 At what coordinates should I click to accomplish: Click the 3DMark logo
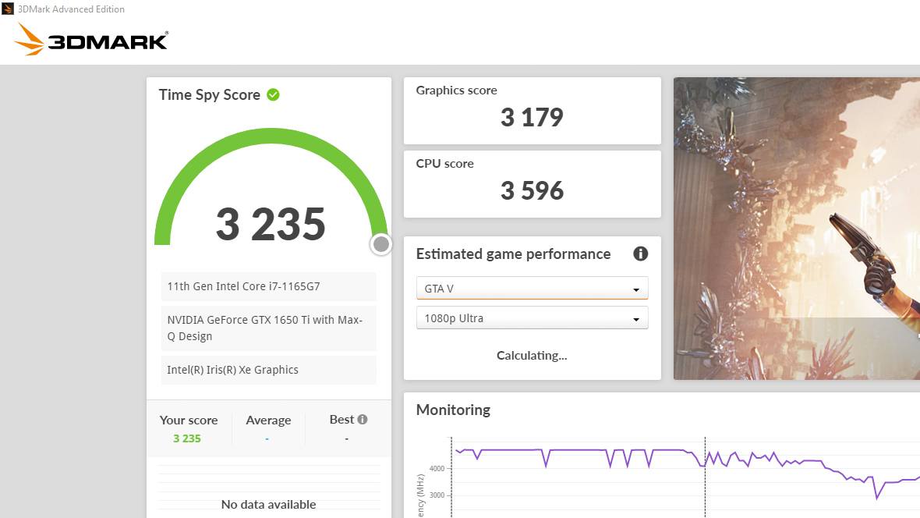click(x=91, y=39)
